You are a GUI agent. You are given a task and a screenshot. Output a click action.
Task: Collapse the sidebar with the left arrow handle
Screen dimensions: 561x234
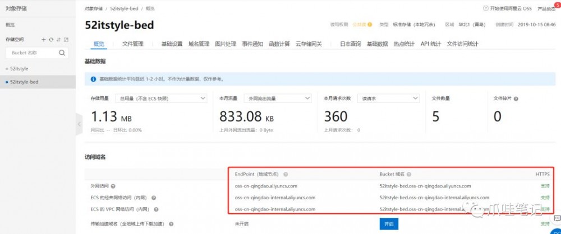[79, 124]
